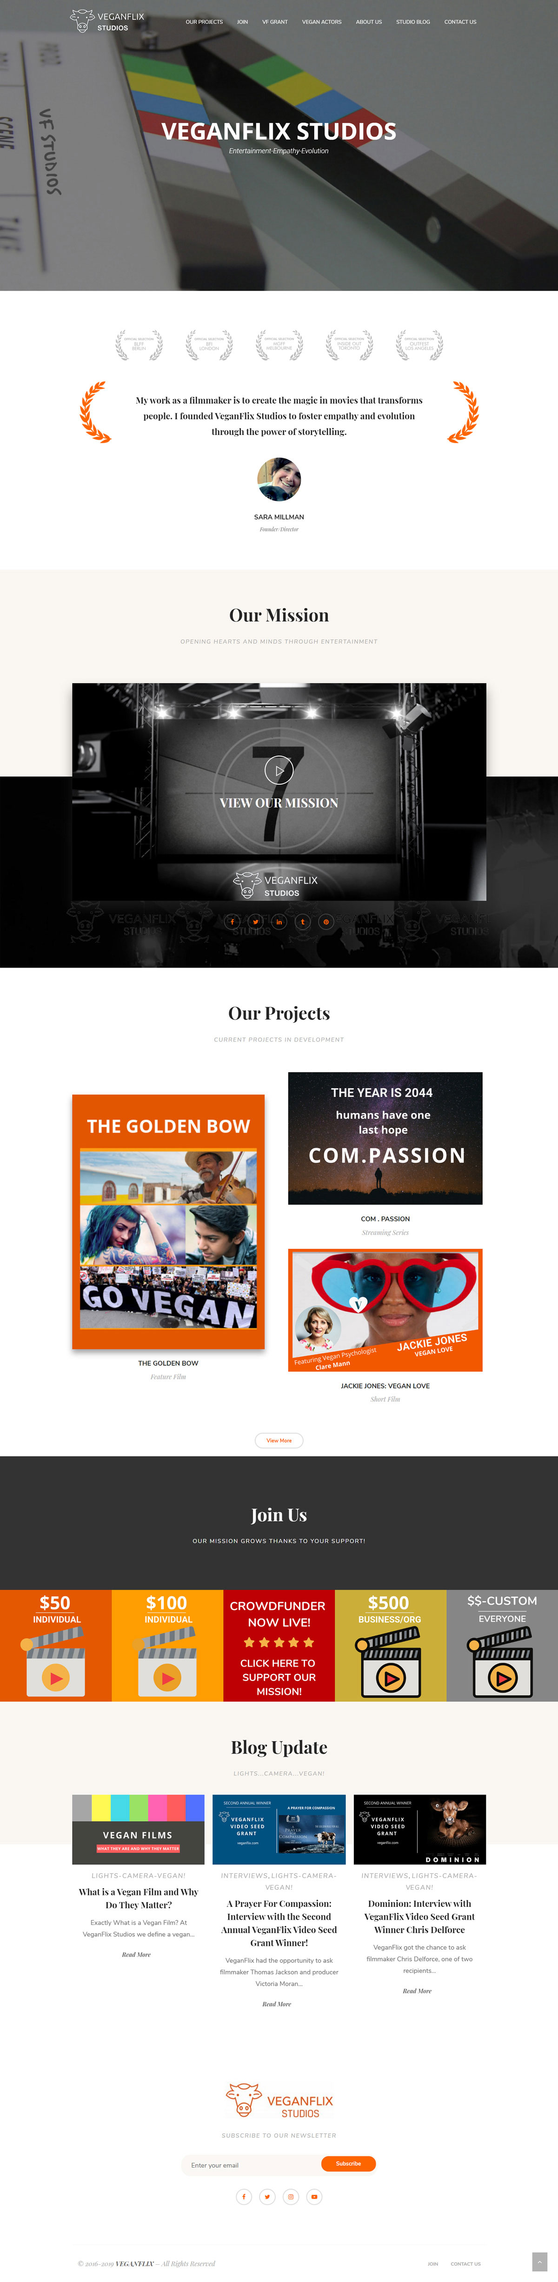558x2282 pixels.
Task: Open the footer YouTube icon
Action: 314,2196
